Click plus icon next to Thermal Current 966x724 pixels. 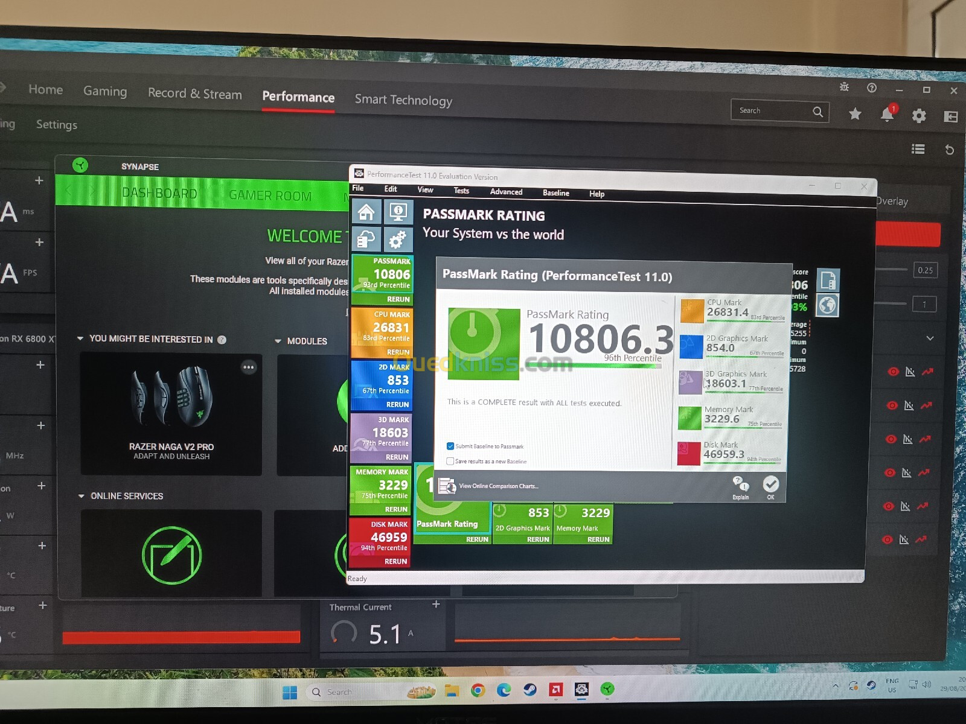coord(436,604)
